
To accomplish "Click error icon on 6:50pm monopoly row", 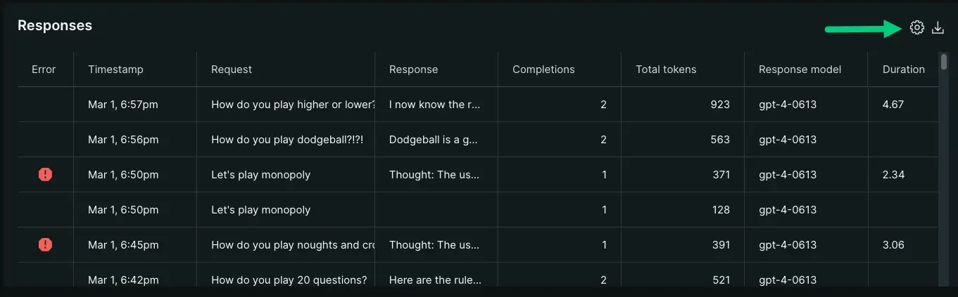I will pos(46,175).
